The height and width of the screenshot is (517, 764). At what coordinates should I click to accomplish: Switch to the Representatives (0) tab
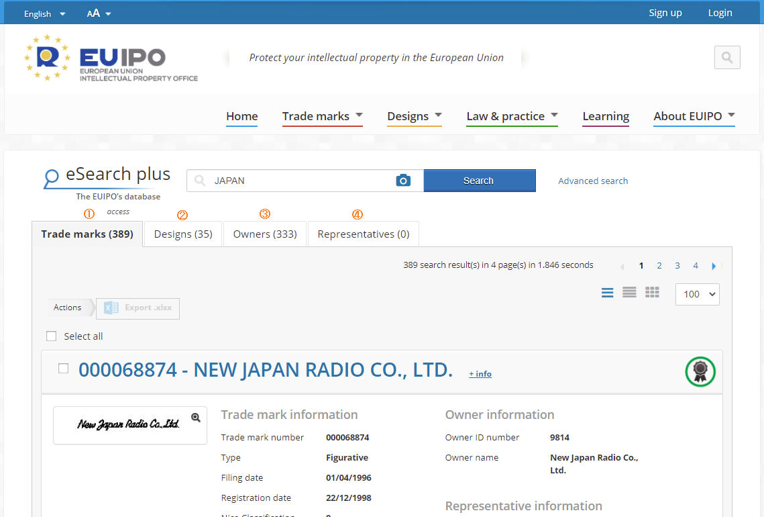(x=364, y=234)
